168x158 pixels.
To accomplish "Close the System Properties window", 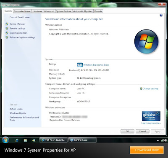I will click(162, 4).
